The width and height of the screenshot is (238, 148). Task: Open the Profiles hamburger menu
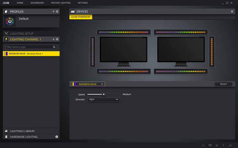tap(57, 12)
